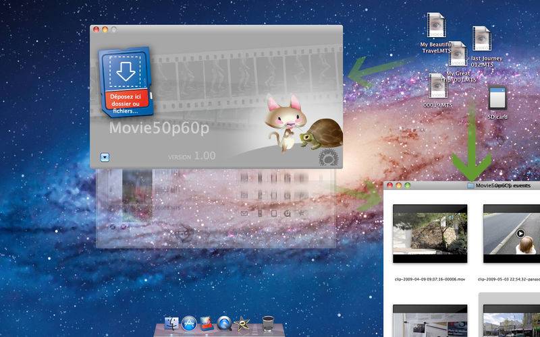Click the Movie50p60p title text
540x337 pixels.
[x=159, y=128]
